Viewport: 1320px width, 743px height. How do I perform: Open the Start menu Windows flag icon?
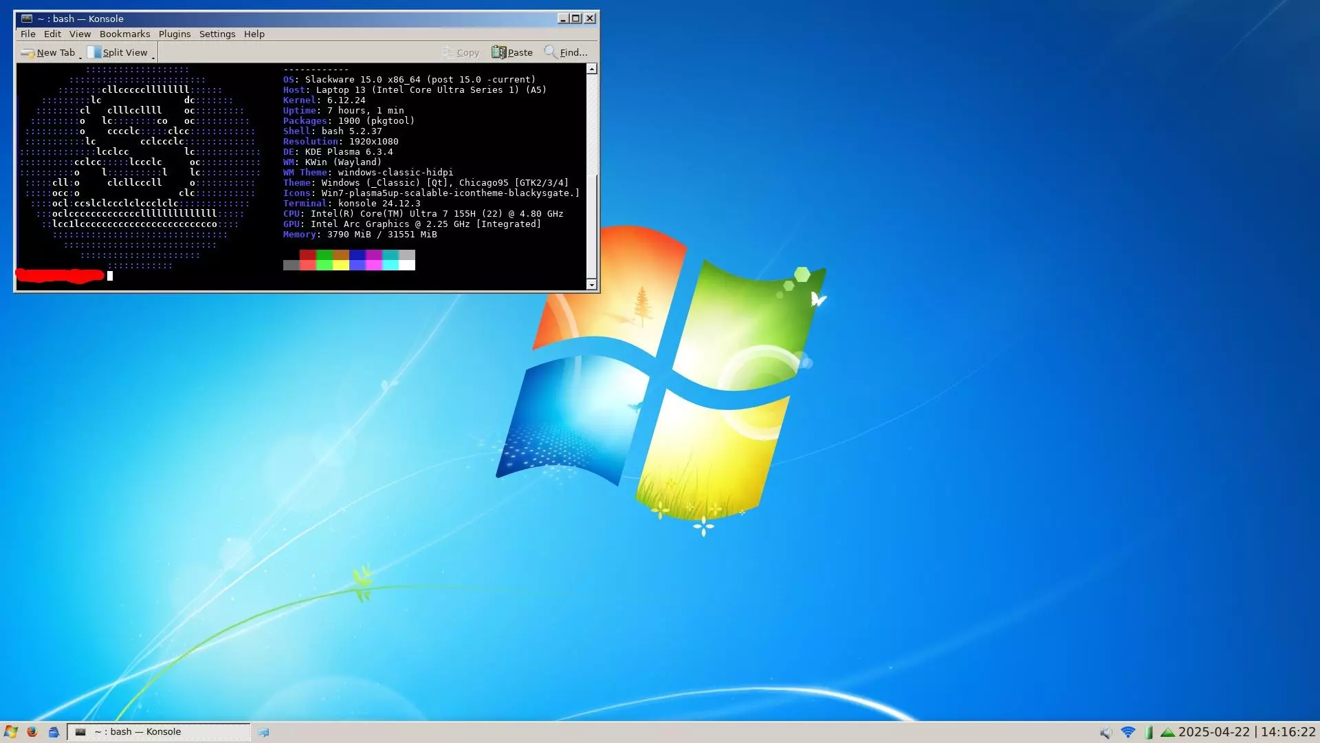(x=10, y=732)
